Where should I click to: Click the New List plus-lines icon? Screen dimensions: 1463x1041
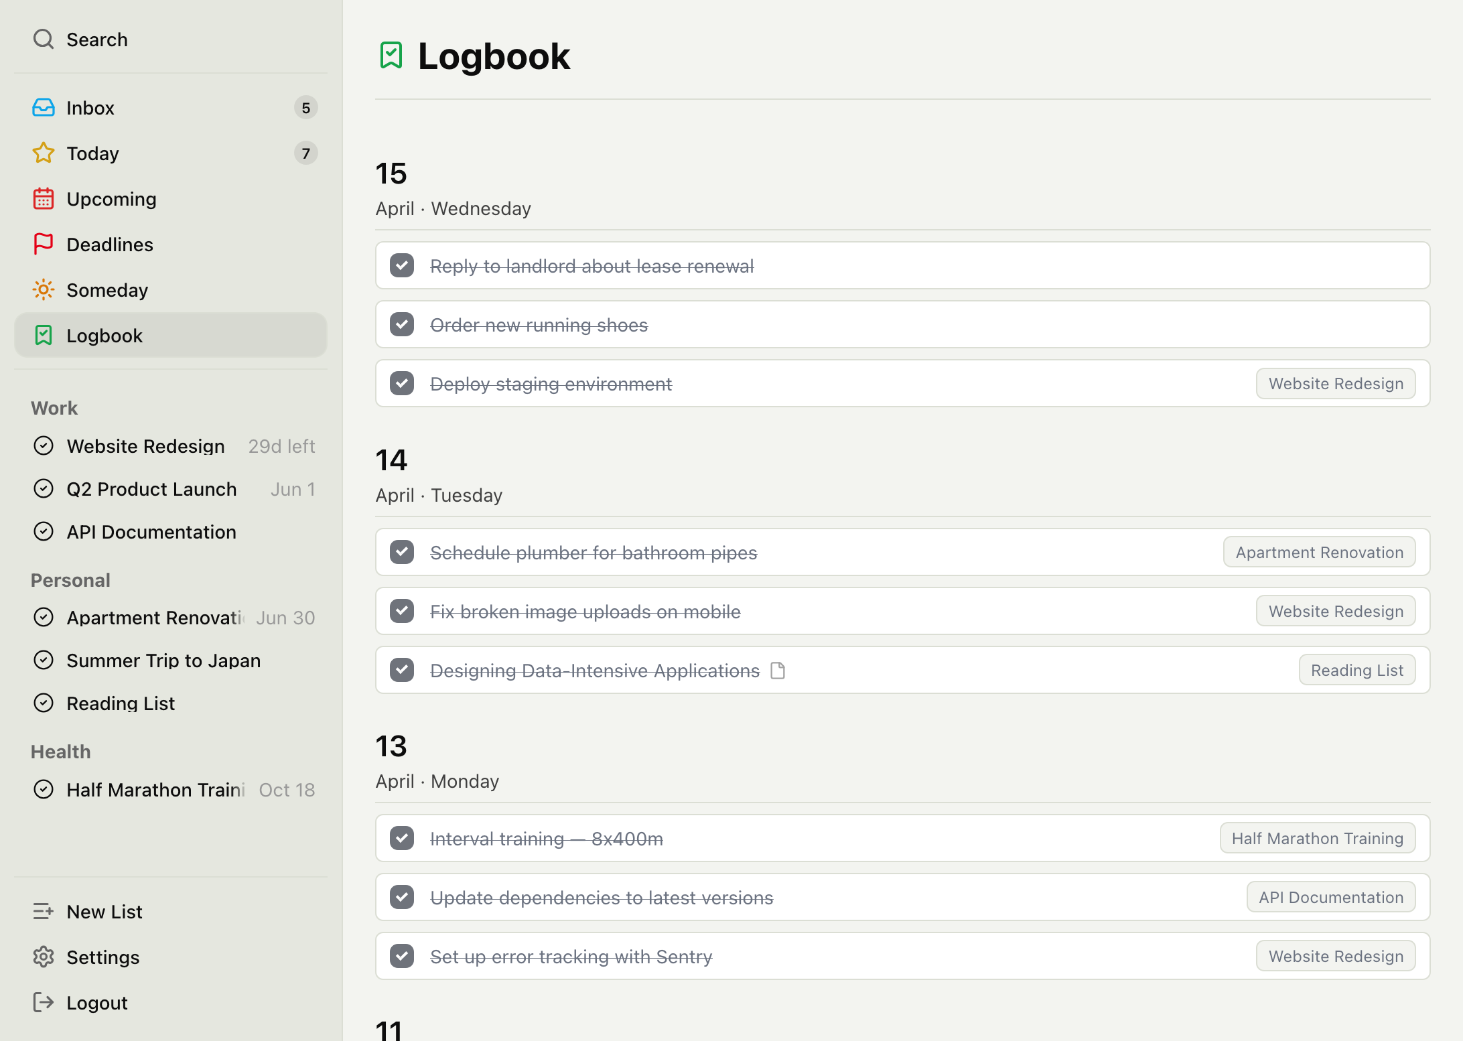[44, 912]
